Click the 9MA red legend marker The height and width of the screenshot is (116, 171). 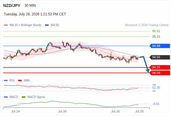[x=20, y=81]
